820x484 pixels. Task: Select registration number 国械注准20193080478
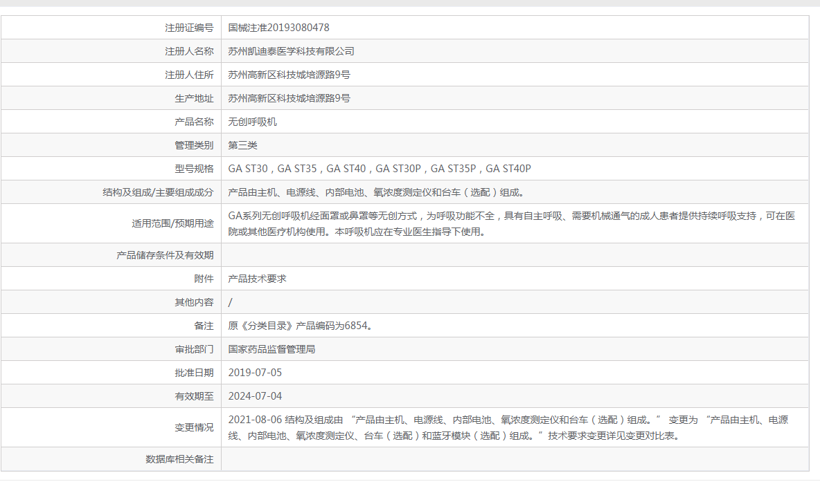(278, 28)
